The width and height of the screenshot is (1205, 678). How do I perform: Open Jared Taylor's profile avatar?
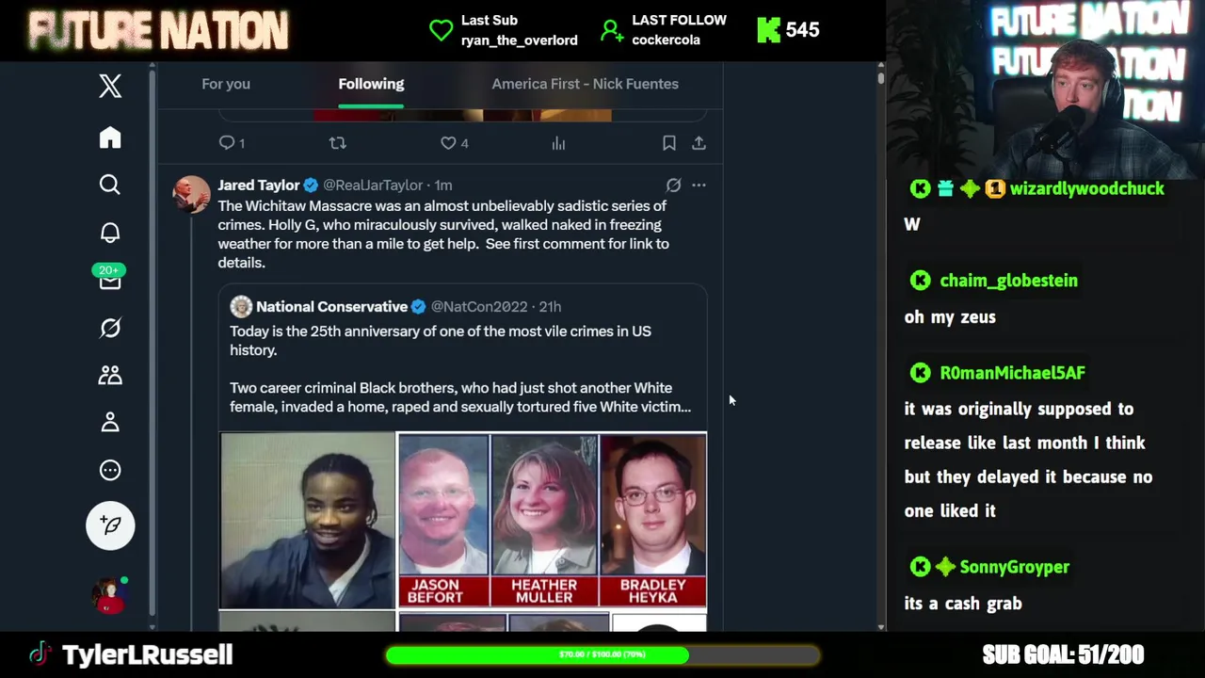pos(191,195)
